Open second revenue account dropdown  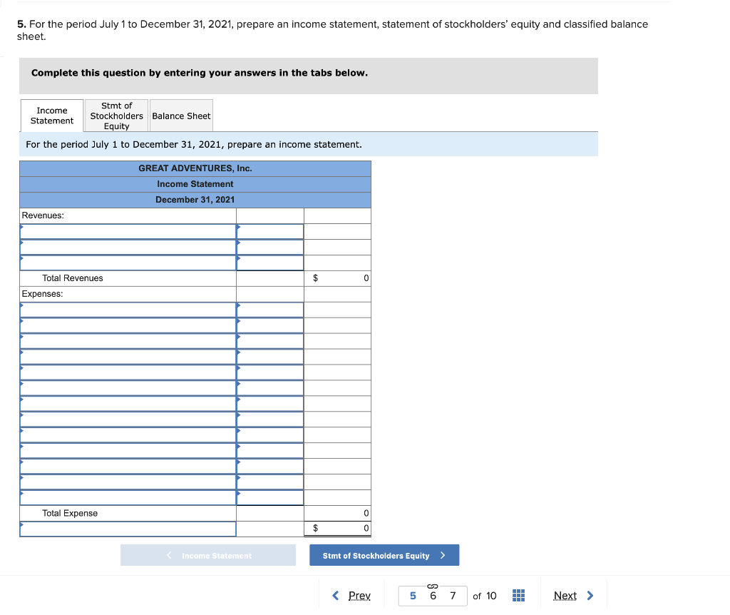128,248
